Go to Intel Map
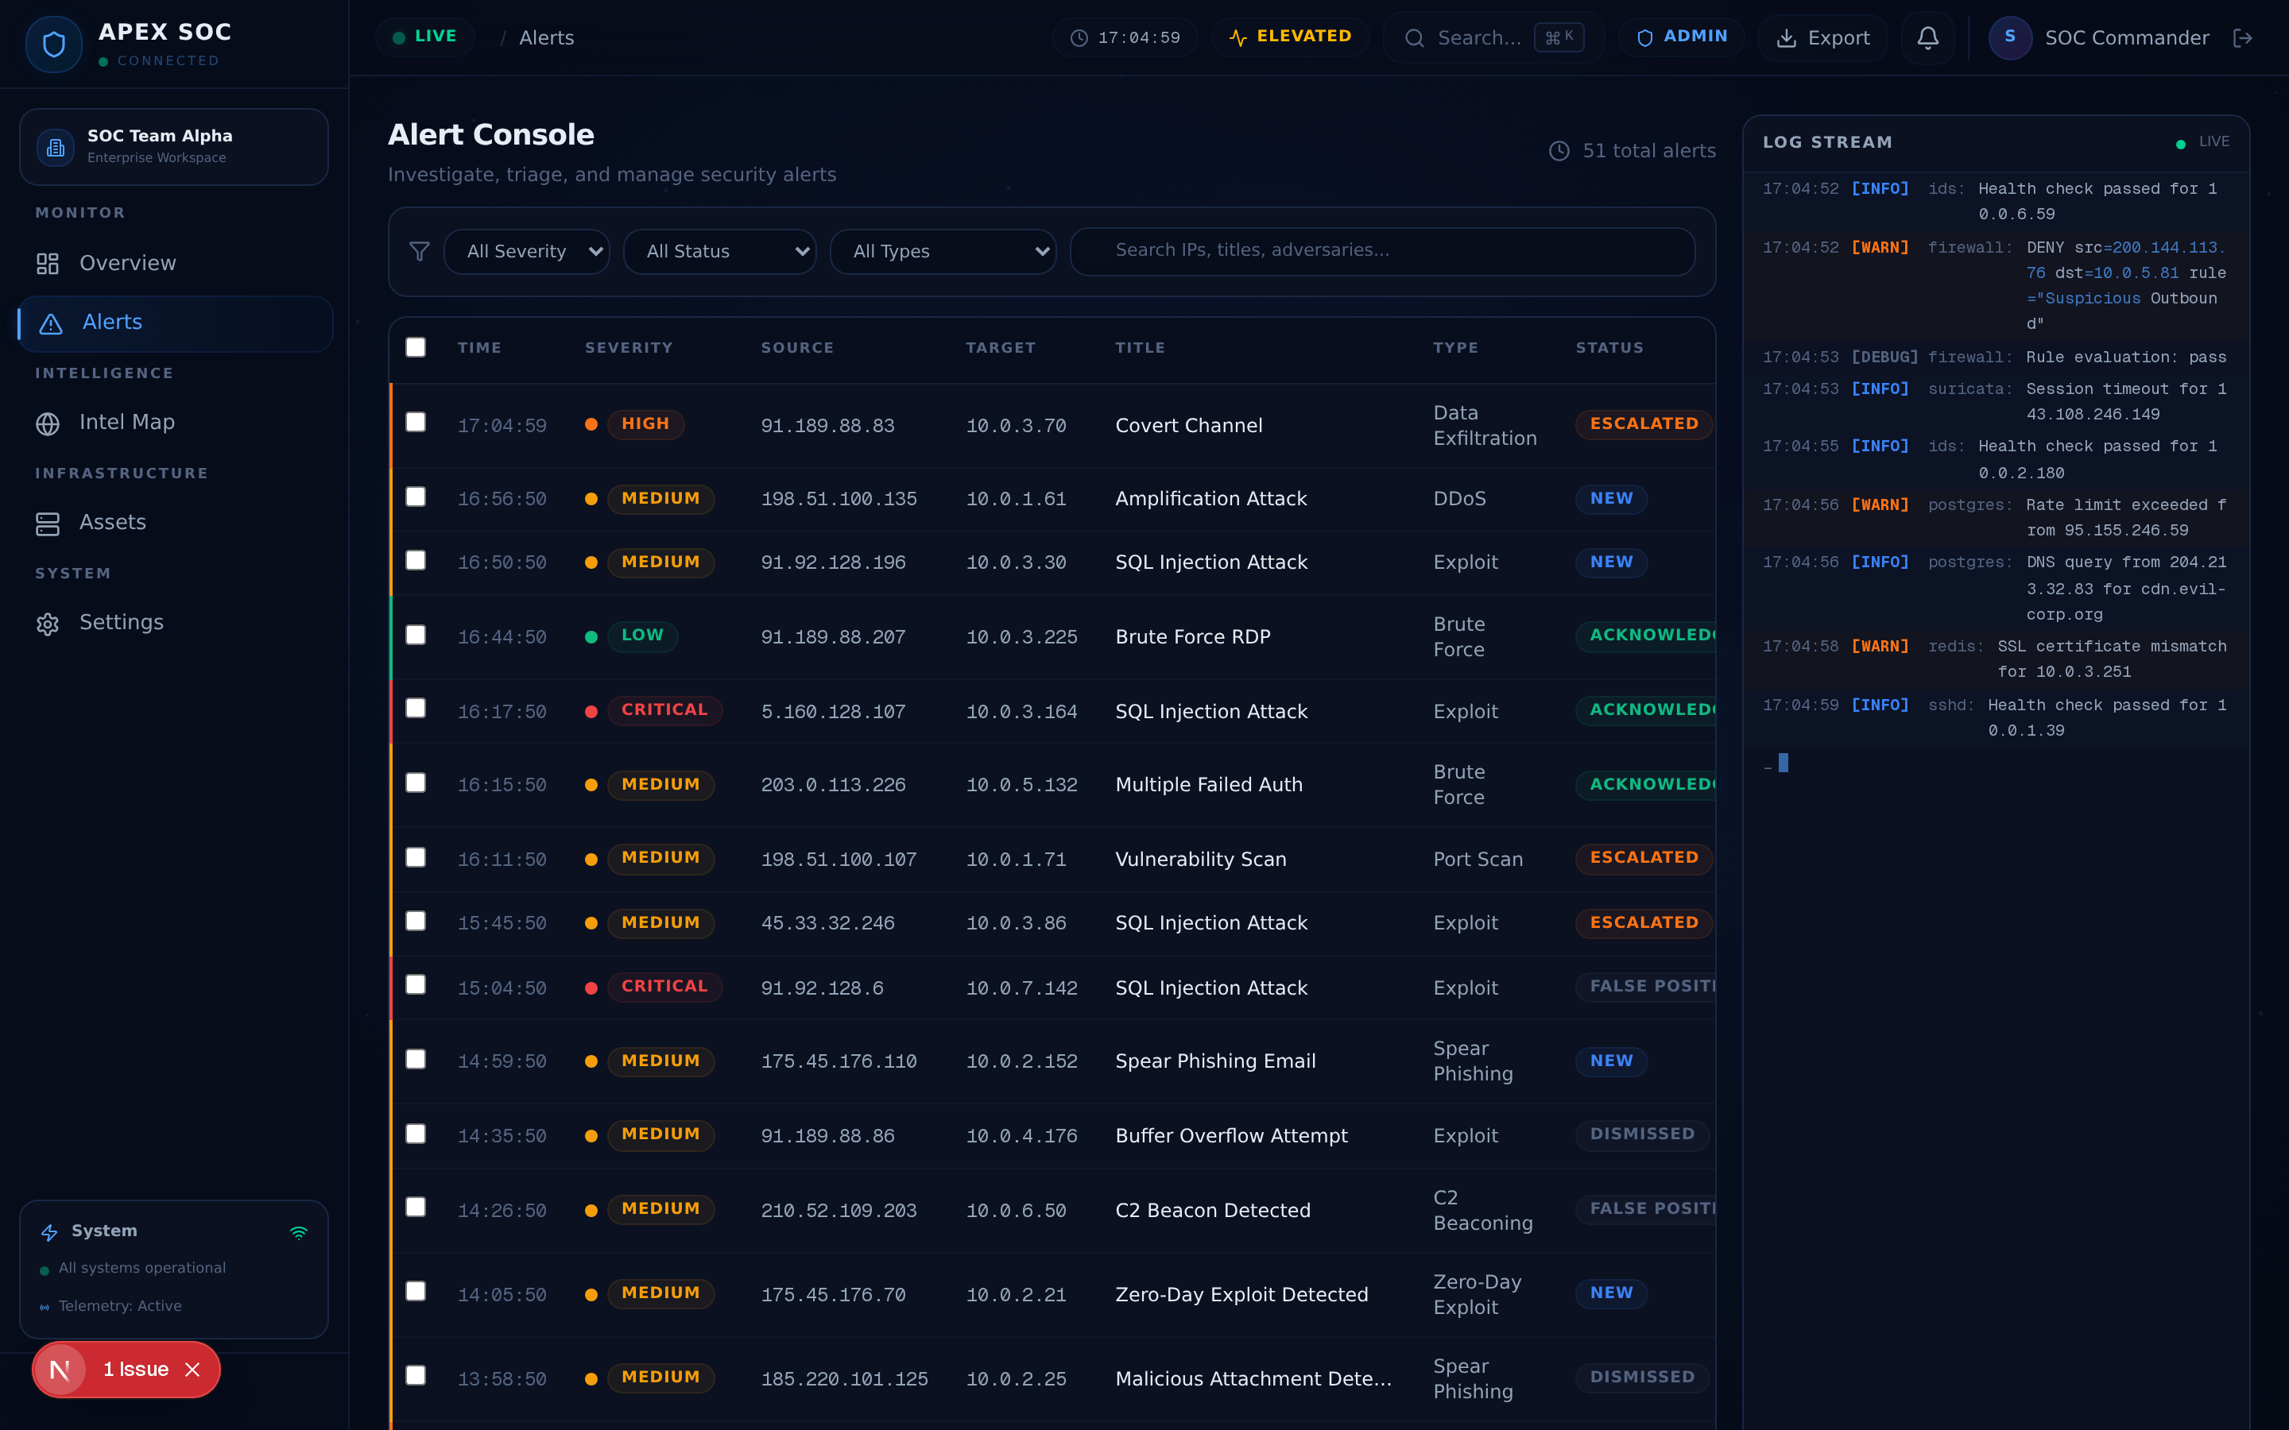Image resolution: width=2289 pixels, height=1430 pixels. pyautogui.click(x=175, y=423)
